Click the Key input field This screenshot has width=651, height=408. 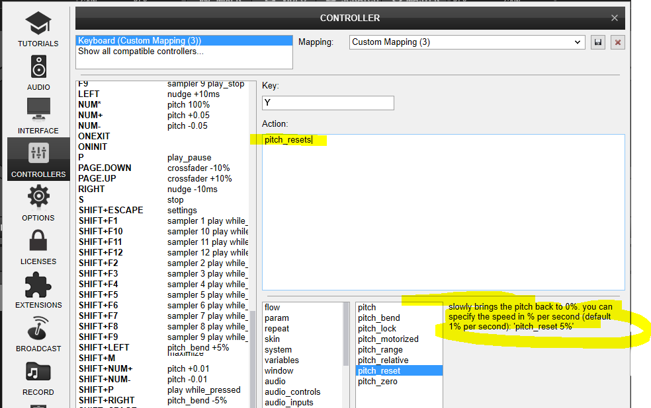(x=328, y=103)
